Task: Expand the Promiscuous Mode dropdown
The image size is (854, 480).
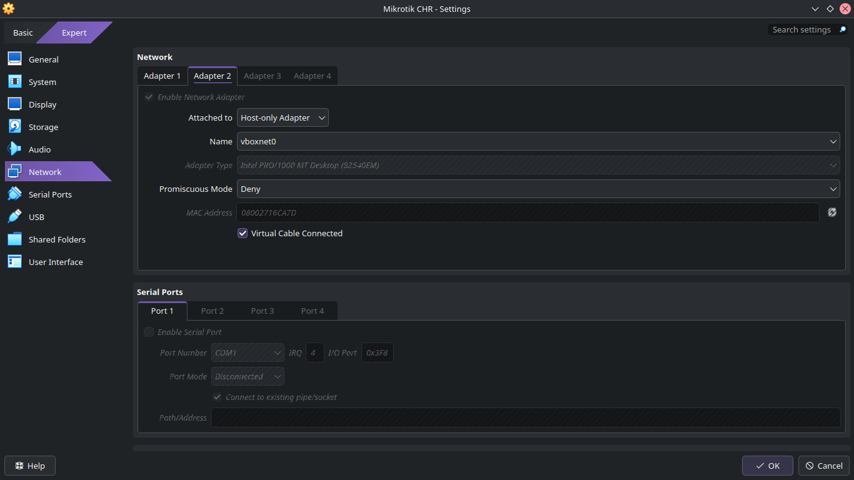Action: (x=538, y=189)
